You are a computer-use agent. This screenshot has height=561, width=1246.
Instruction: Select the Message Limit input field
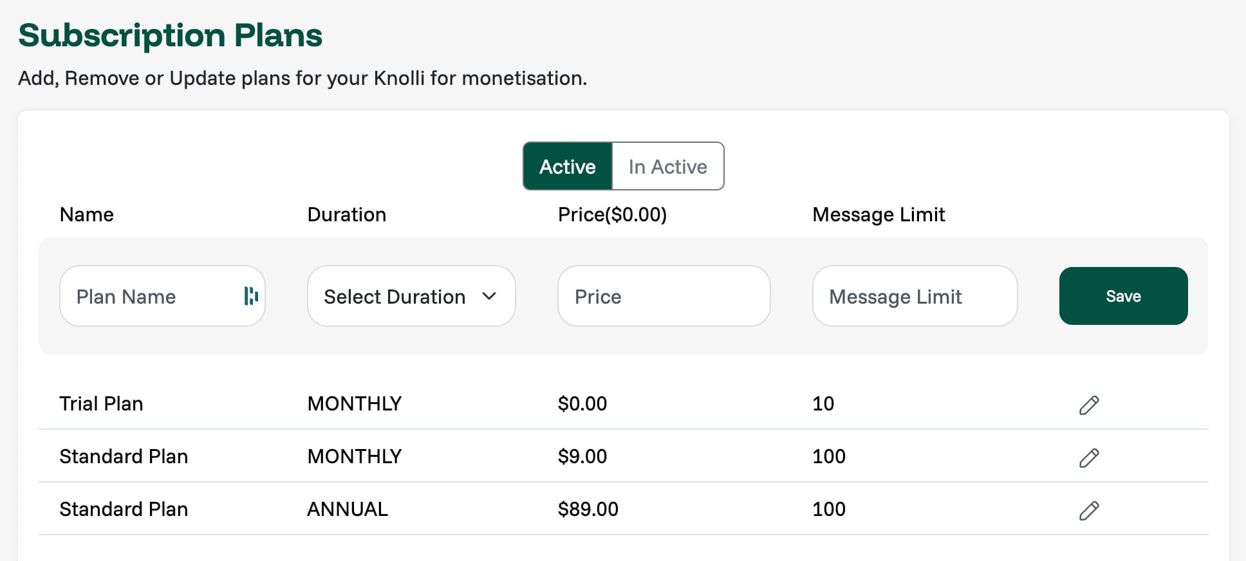coord(915,296)
